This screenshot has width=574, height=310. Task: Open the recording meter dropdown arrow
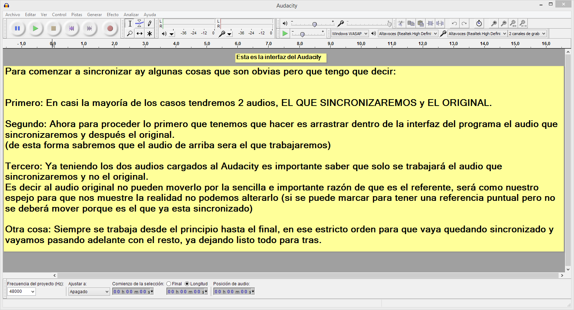(x=229, y=34)
